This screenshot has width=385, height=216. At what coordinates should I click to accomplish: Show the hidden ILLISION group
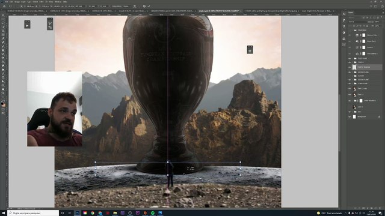click(x=350, y=76)
